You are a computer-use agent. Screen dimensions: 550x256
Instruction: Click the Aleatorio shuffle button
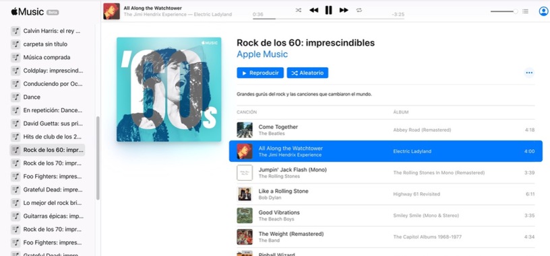point(307,73)
